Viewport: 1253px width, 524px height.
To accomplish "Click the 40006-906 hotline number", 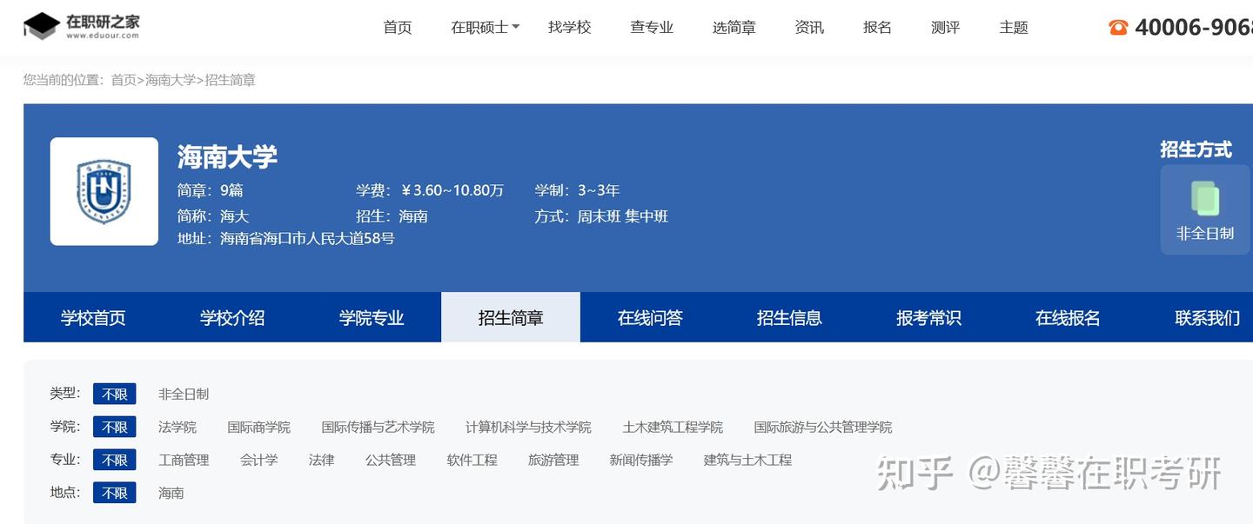I will tap(1194, 27).
